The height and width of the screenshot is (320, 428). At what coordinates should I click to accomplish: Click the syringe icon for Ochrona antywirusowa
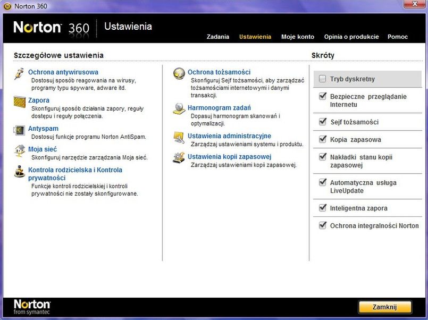[19, 74]
